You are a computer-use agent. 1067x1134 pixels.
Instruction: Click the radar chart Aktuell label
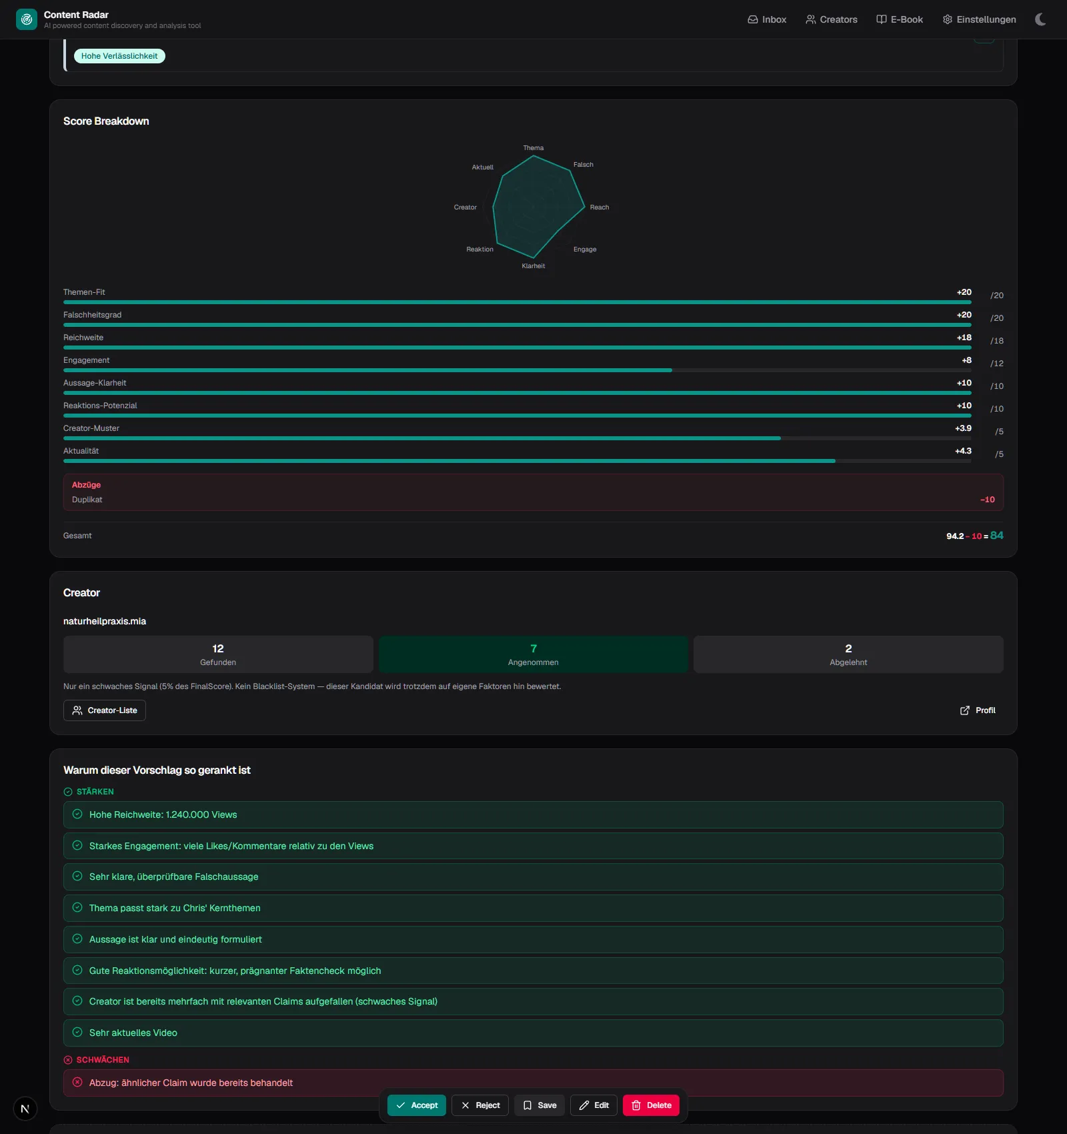coord(483,167)
